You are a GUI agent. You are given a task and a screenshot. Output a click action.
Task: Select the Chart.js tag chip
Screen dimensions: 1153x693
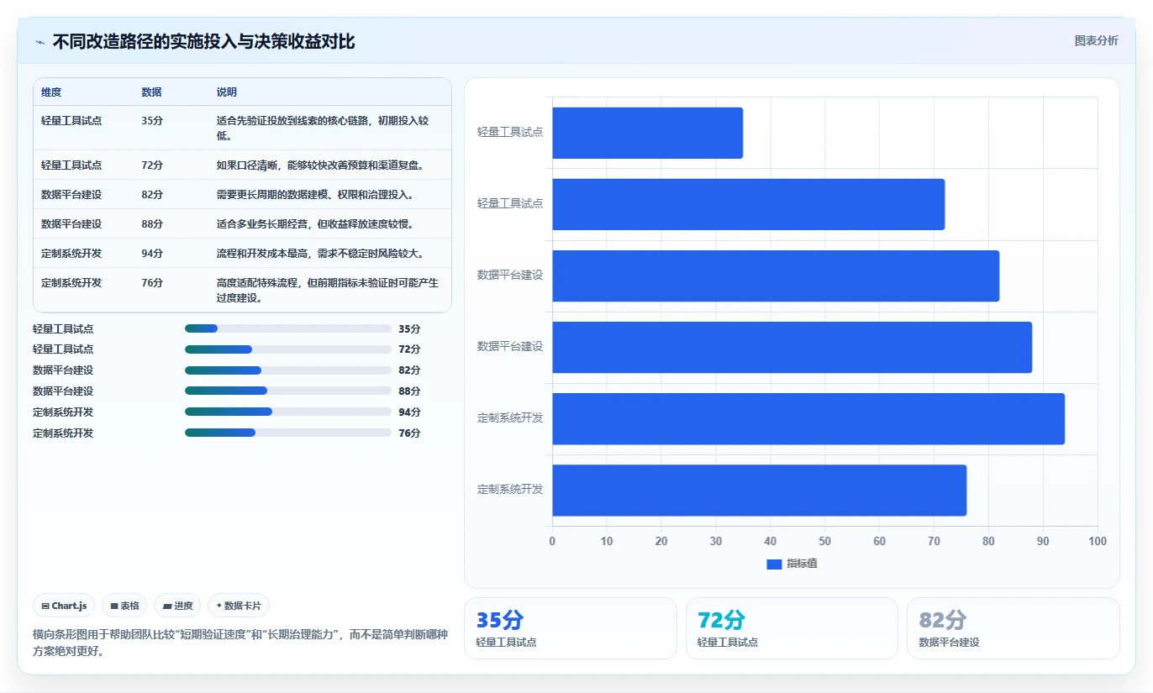(x=65, y=606)
